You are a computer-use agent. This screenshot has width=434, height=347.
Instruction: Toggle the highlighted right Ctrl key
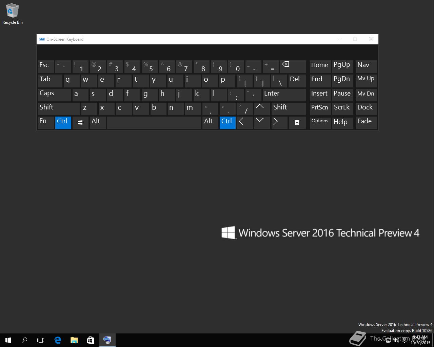228,123
